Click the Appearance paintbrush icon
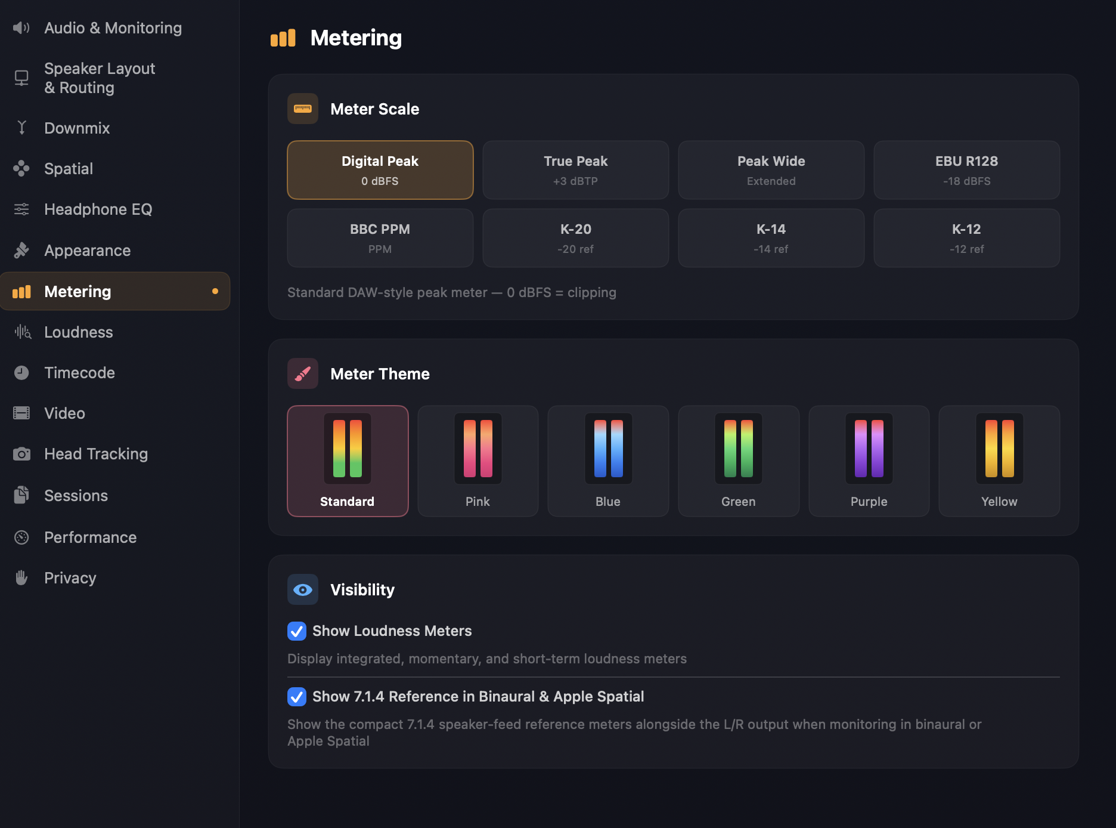Viewport: 1116px width, 828px height. [x=21, y=251]
